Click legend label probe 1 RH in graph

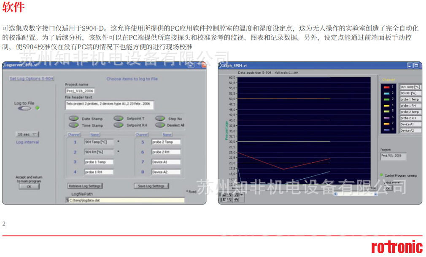point(410,106)
